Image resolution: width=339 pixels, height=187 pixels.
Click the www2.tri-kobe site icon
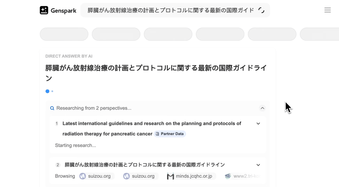coord(228,176)
